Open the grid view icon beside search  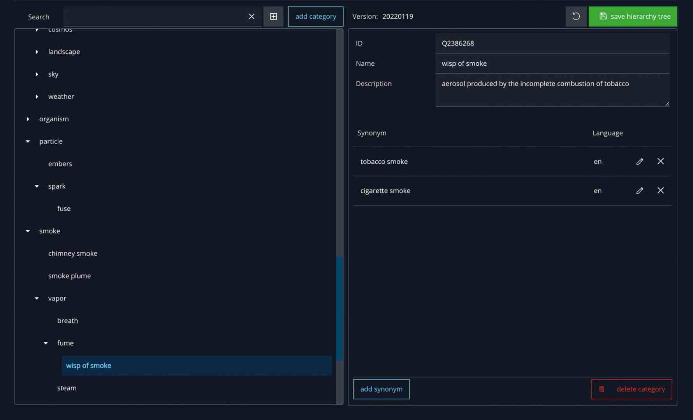coord(274,16)
